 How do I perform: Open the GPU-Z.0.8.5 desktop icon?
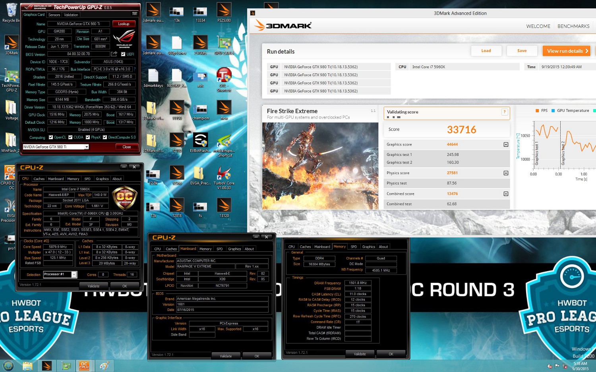click(224, 45)
